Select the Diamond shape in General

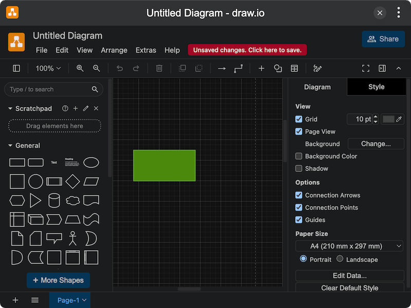[x=72, y=181]
